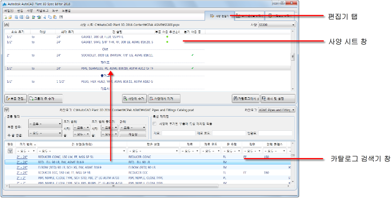Click the 재설정 reset filter button

[133, 134]
